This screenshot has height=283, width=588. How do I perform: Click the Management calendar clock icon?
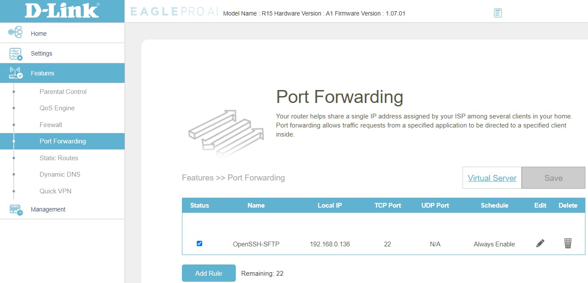[x=16, y=209]
